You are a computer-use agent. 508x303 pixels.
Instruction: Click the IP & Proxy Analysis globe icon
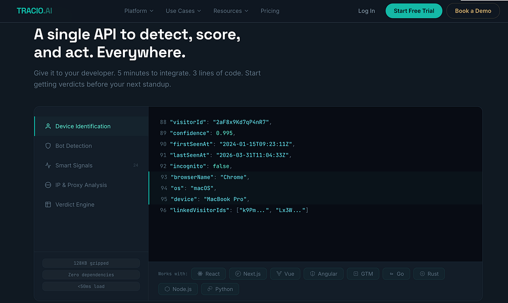[x=48, y=185]
